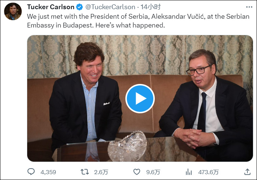Open view analytics bar chart icon
Screen dimensions: 257x180
click(189, 172)
